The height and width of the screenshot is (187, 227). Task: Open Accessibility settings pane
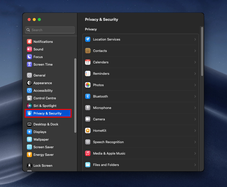(43, 90)
